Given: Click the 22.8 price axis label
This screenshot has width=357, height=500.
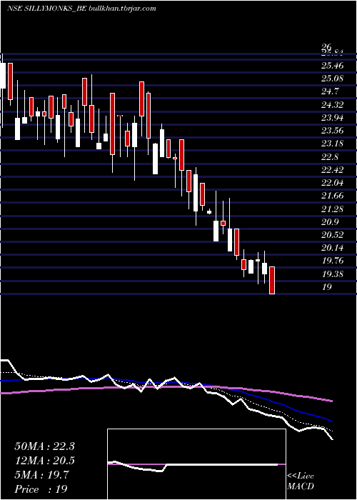Looking at the screenshot, I should coord(330,157).
